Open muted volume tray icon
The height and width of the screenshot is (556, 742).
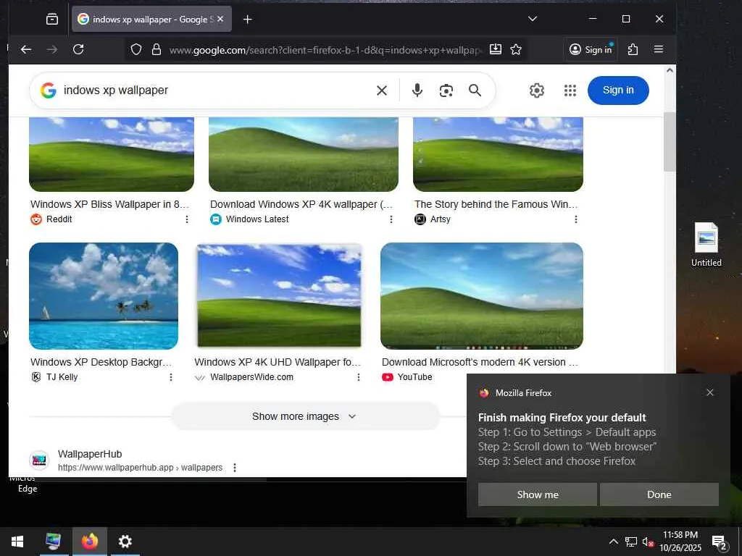tap(648, 542)
